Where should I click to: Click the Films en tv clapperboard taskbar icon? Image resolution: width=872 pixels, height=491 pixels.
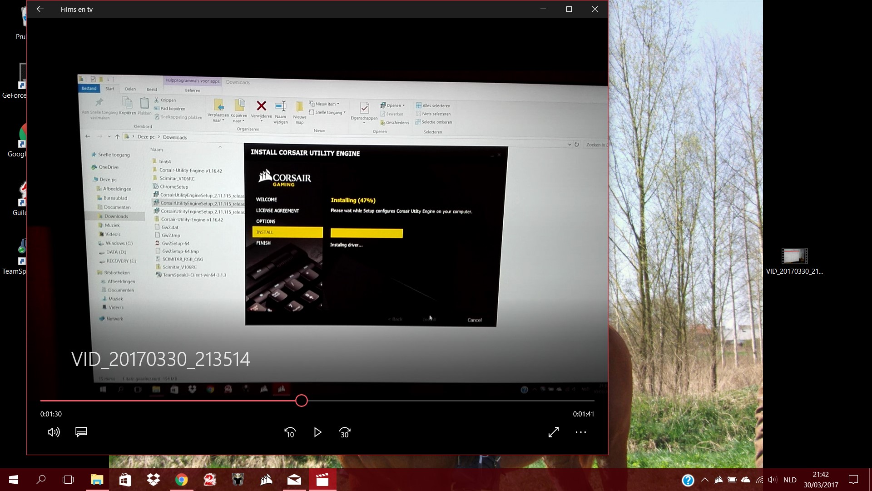(322, 480)
